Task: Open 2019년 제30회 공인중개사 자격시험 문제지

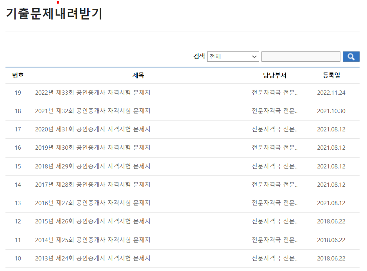Action: 93,148
